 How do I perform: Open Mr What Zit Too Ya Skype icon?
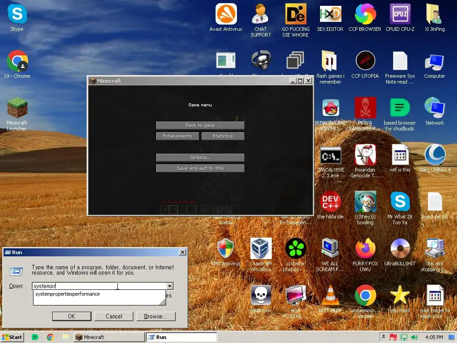click(400, 208)
